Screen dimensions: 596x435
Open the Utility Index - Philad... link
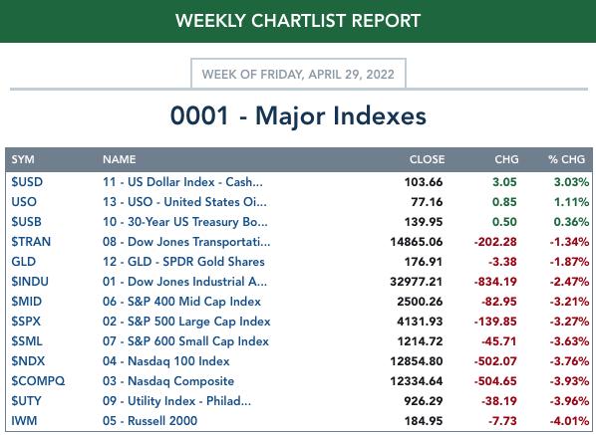(x=176, y=401)
